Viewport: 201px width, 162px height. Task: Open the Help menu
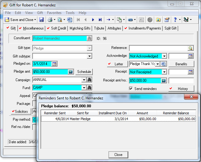[x=82, y=13]
